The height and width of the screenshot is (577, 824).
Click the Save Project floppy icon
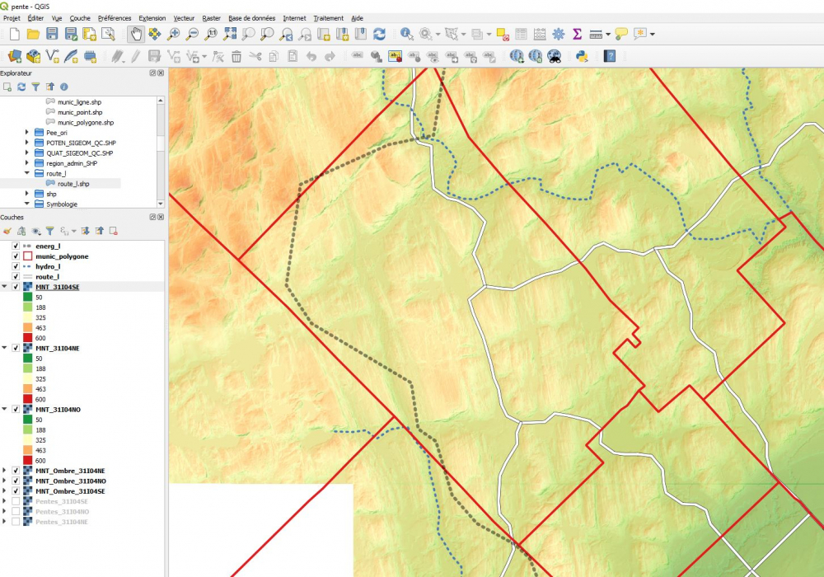[52, 34]
